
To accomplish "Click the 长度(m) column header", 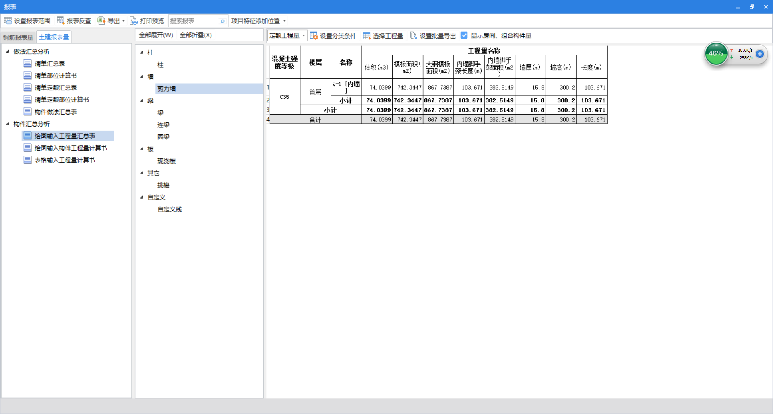I will (592, 67).
